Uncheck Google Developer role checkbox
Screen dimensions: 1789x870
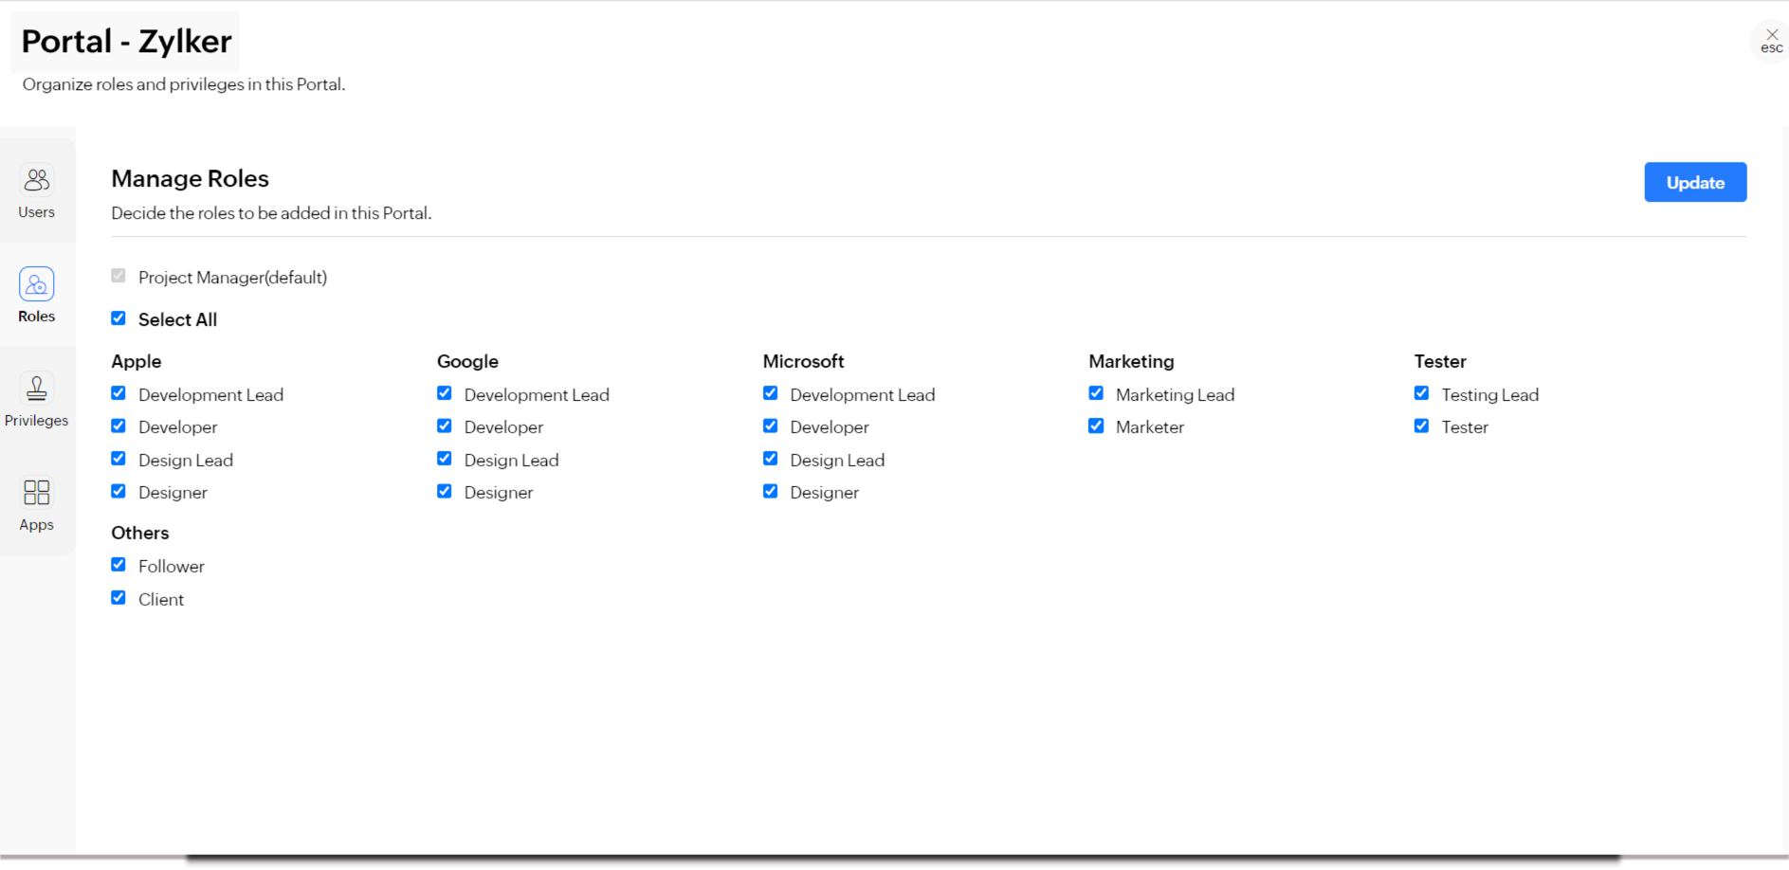click(x=445, y=426)
